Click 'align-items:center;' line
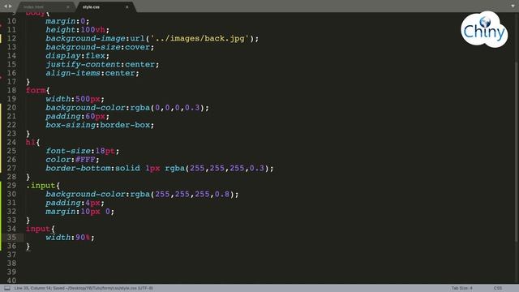Image resolution: width=519 pixels, height=292 pixels. pos(92,73)
